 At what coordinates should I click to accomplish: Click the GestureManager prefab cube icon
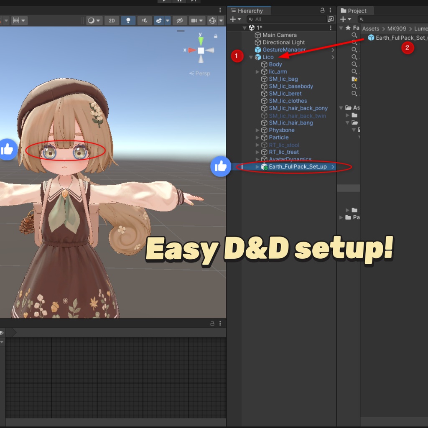[257, 50]
